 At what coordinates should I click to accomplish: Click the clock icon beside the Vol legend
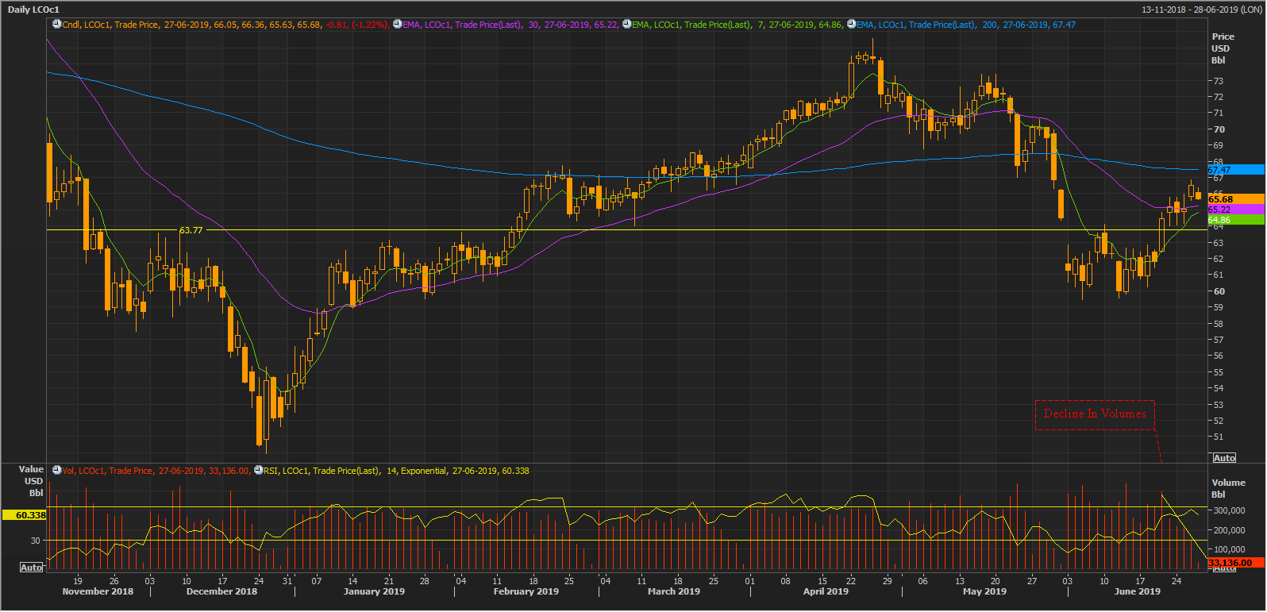click(x=57, y=471)
